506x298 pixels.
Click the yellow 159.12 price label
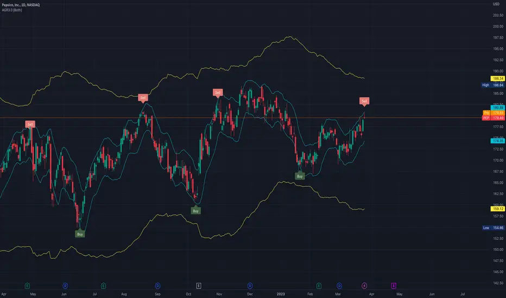coord(497,209)
